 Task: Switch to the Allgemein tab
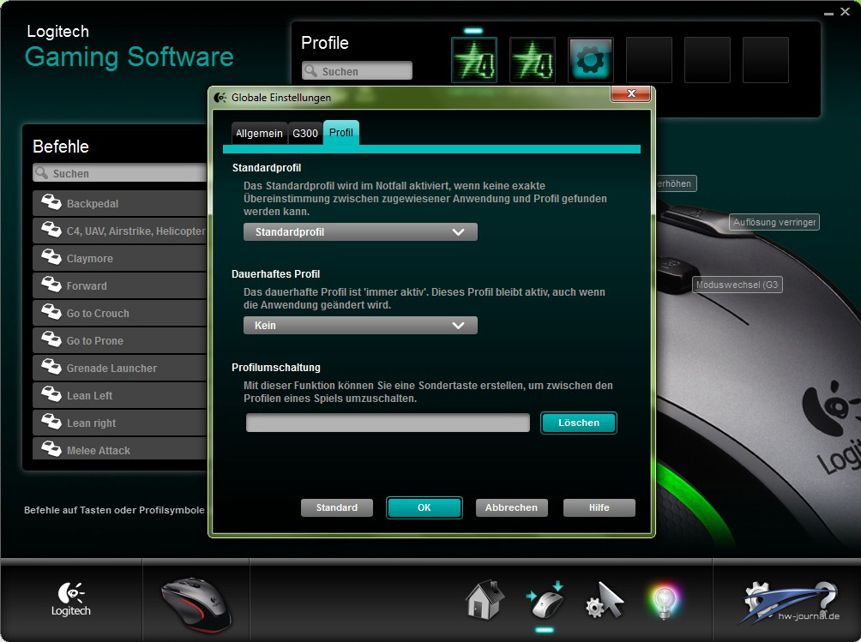[x=259, y=134]
